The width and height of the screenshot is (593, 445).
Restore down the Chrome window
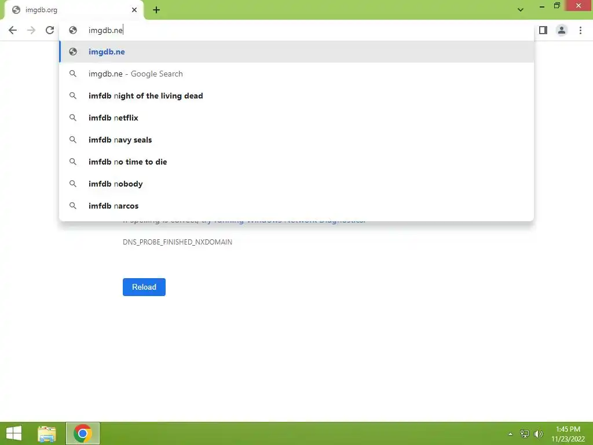tap(557, 6)
